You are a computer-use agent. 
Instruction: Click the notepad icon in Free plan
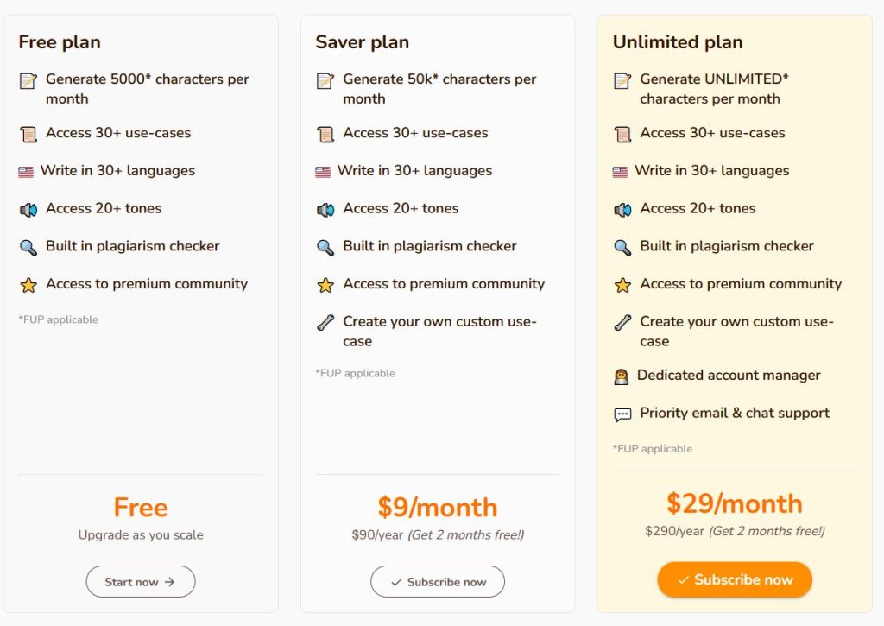point(28,80)
